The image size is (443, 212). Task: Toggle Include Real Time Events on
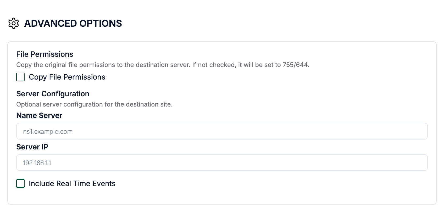tap(20, 183)
